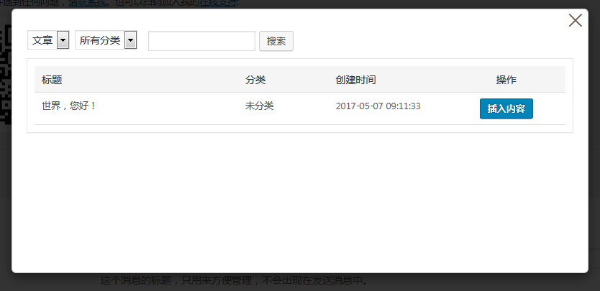Open the 所有分类 category dropdown
The height and width of the screenshot is (291, 600).
[106, 40]
